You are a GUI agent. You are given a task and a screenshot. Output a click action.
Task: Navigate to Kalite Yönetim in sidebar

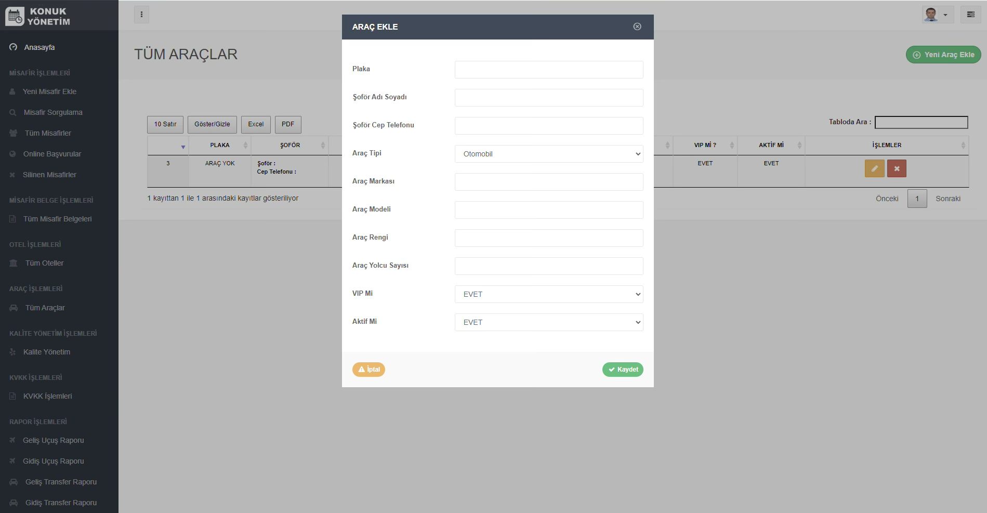(x=46, y=352)
